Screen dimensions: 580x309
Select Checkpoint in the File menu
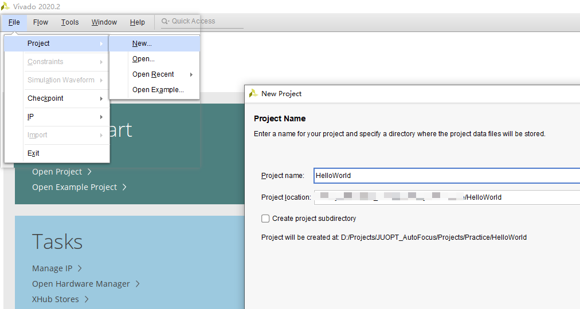pyautogui.click(x=57, y=98)
